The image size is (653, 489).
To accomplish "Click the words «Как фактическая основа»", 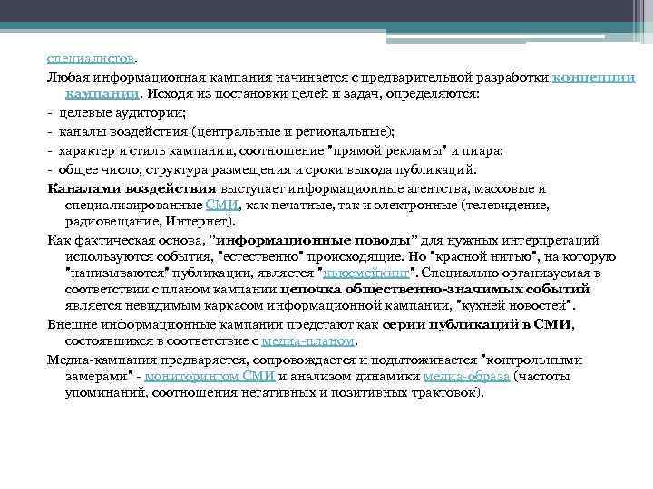I will point(126,240).
